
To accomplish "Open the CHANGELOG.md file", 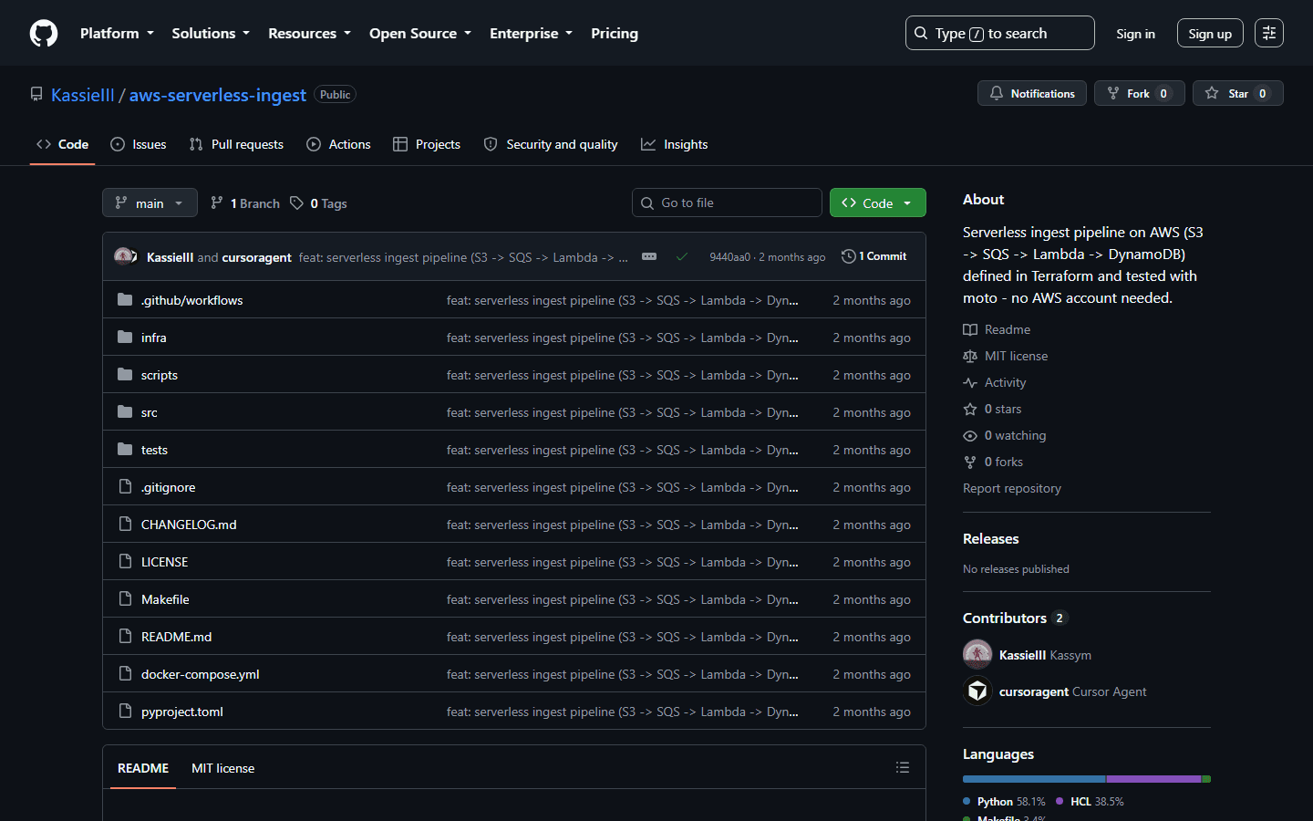I will [x=189, y=525].
